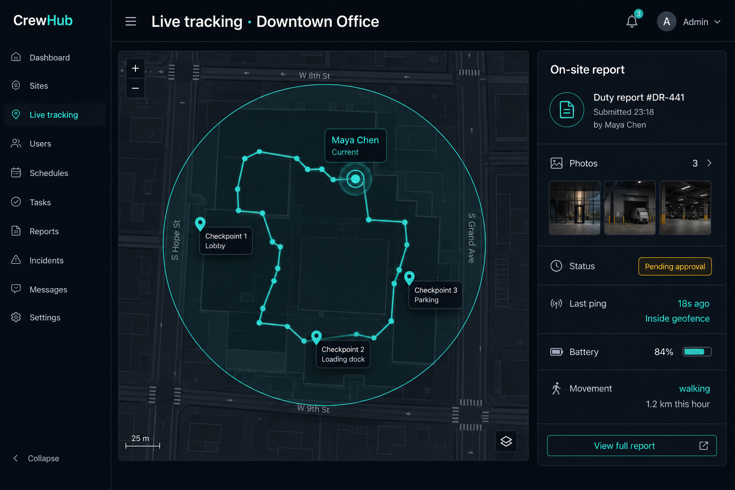Open the notifications bell
735x490 pixels.
pos(632,22)
